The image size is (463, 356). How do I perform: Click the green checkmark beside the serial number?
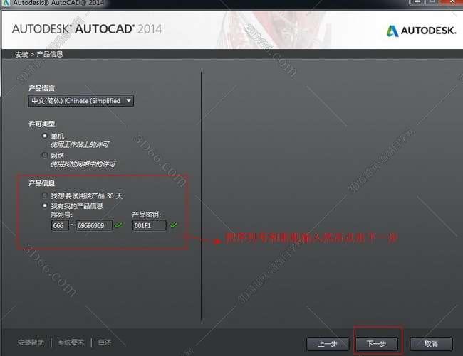click(118, 225)
